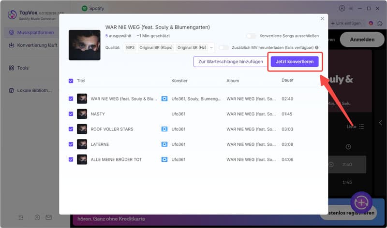Viewport: 387px width, 228px height.
Task: Open Lokale Bibliothek in the sidebar
Action: [30, 90]
